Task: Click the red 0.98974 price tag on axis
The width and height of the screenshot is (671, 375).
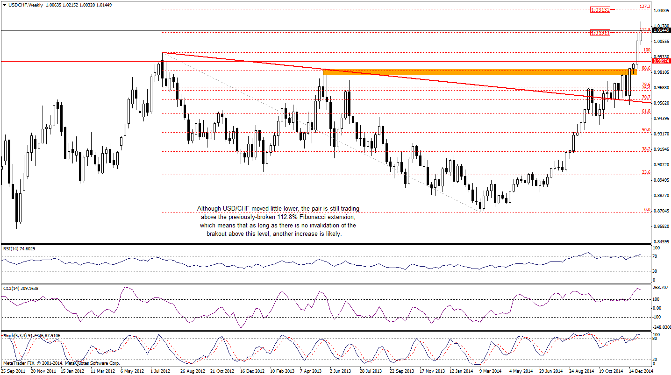Action: 662,61
